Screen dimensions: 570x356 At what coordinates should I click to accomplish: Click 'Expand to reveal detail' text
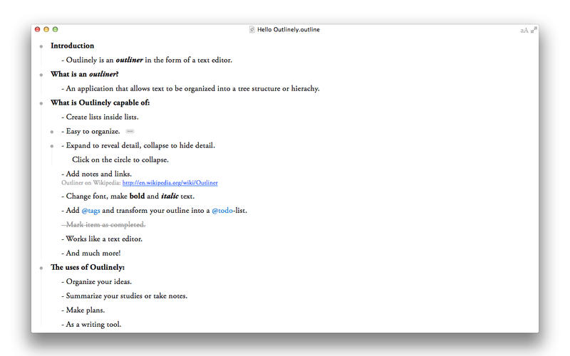138,146
